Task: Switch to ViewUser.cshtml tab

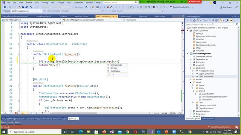Action: pyautogui.click(x=81, y=16)
